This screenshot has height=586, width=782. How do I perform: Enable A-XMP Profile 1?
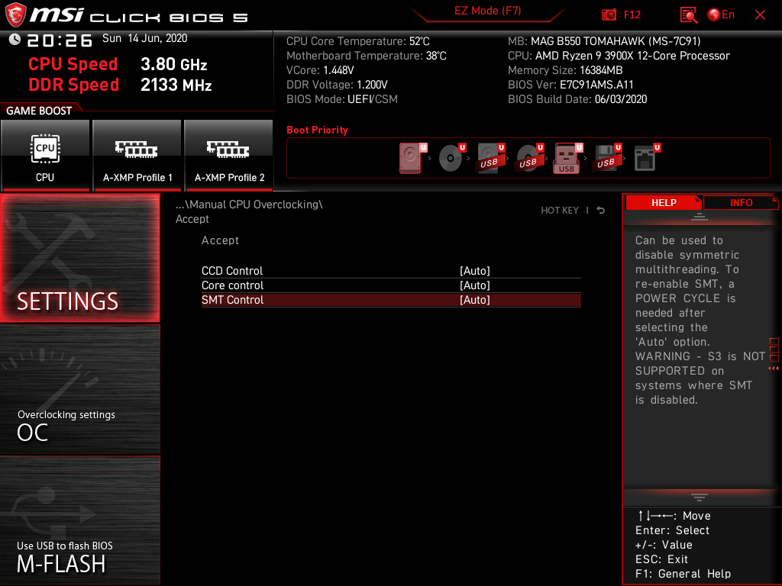tap(137, 155)
